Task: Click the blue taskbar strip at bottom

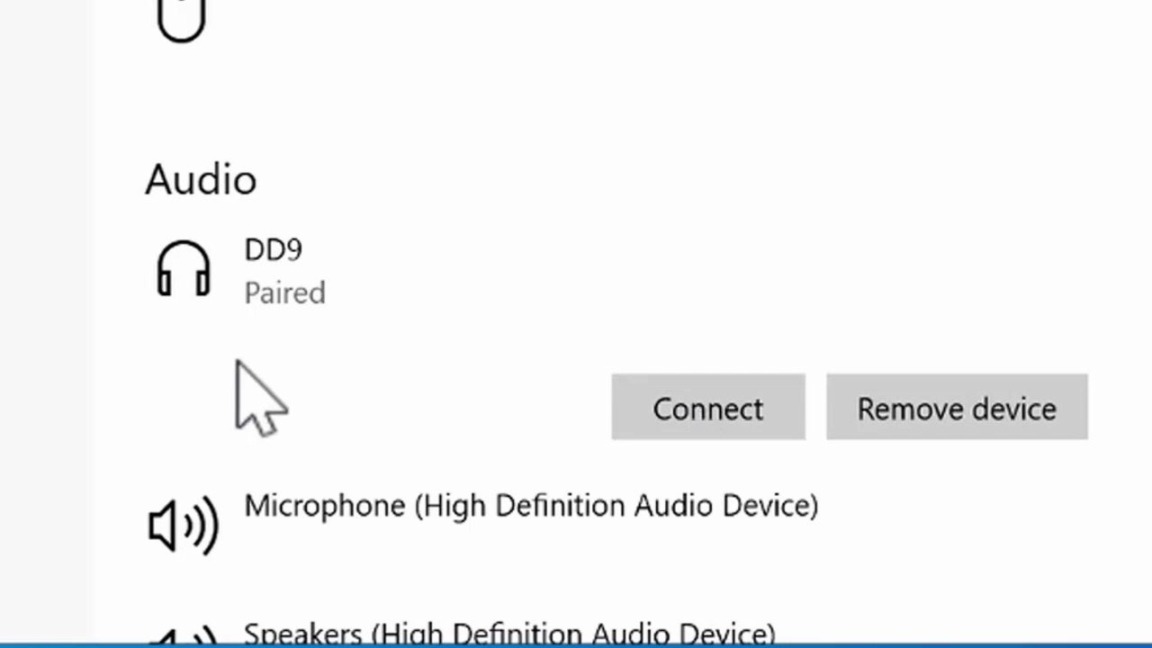Action: (576, 645)
